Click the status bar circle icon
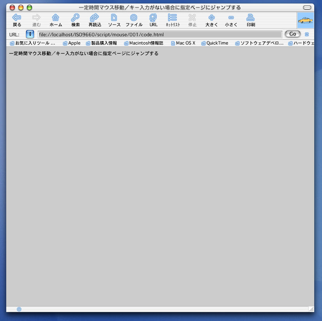Image resolution: width=322 pixels, height=321 pixels. point(19,309)
